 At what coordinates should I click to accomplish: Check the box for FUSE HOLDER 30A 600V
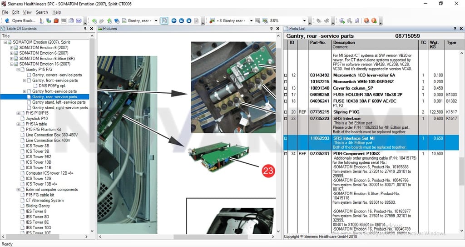click(286, 95)
